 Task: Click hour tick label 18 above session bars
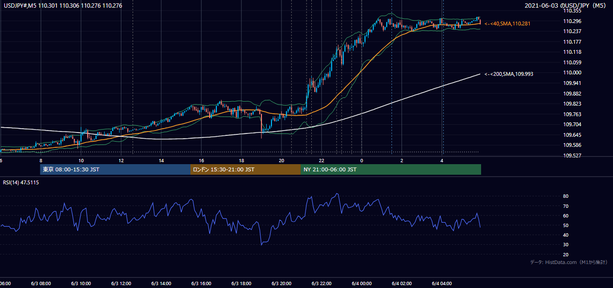tap(241, 160)
